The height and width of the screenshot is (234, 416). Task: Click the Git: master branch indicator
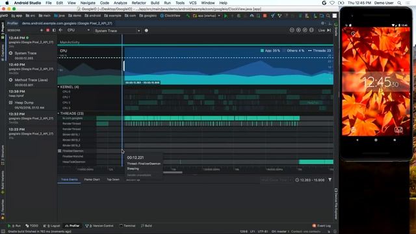(280, 231)
